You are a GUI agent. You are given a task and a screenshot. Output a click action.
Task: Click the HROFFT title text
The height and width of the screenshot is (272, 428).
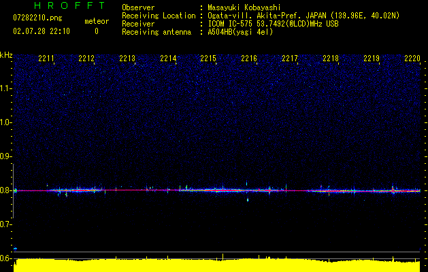click(x=70, y=5)
